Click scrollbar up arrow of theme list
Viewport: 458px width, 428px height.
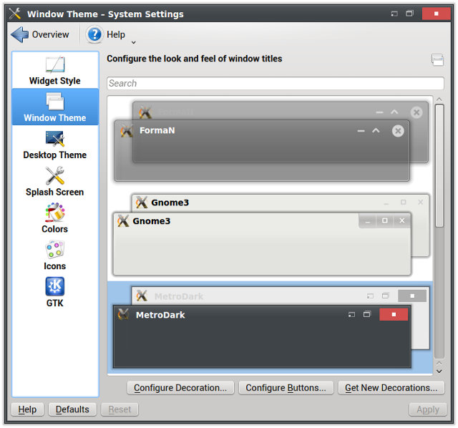point(439,99)
